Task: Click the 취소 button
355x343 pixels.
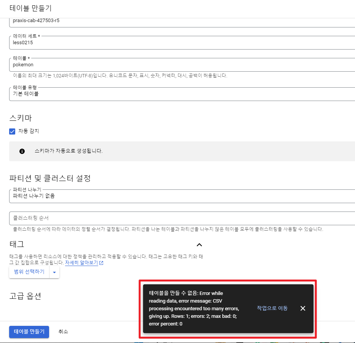Action: (63, 332)
